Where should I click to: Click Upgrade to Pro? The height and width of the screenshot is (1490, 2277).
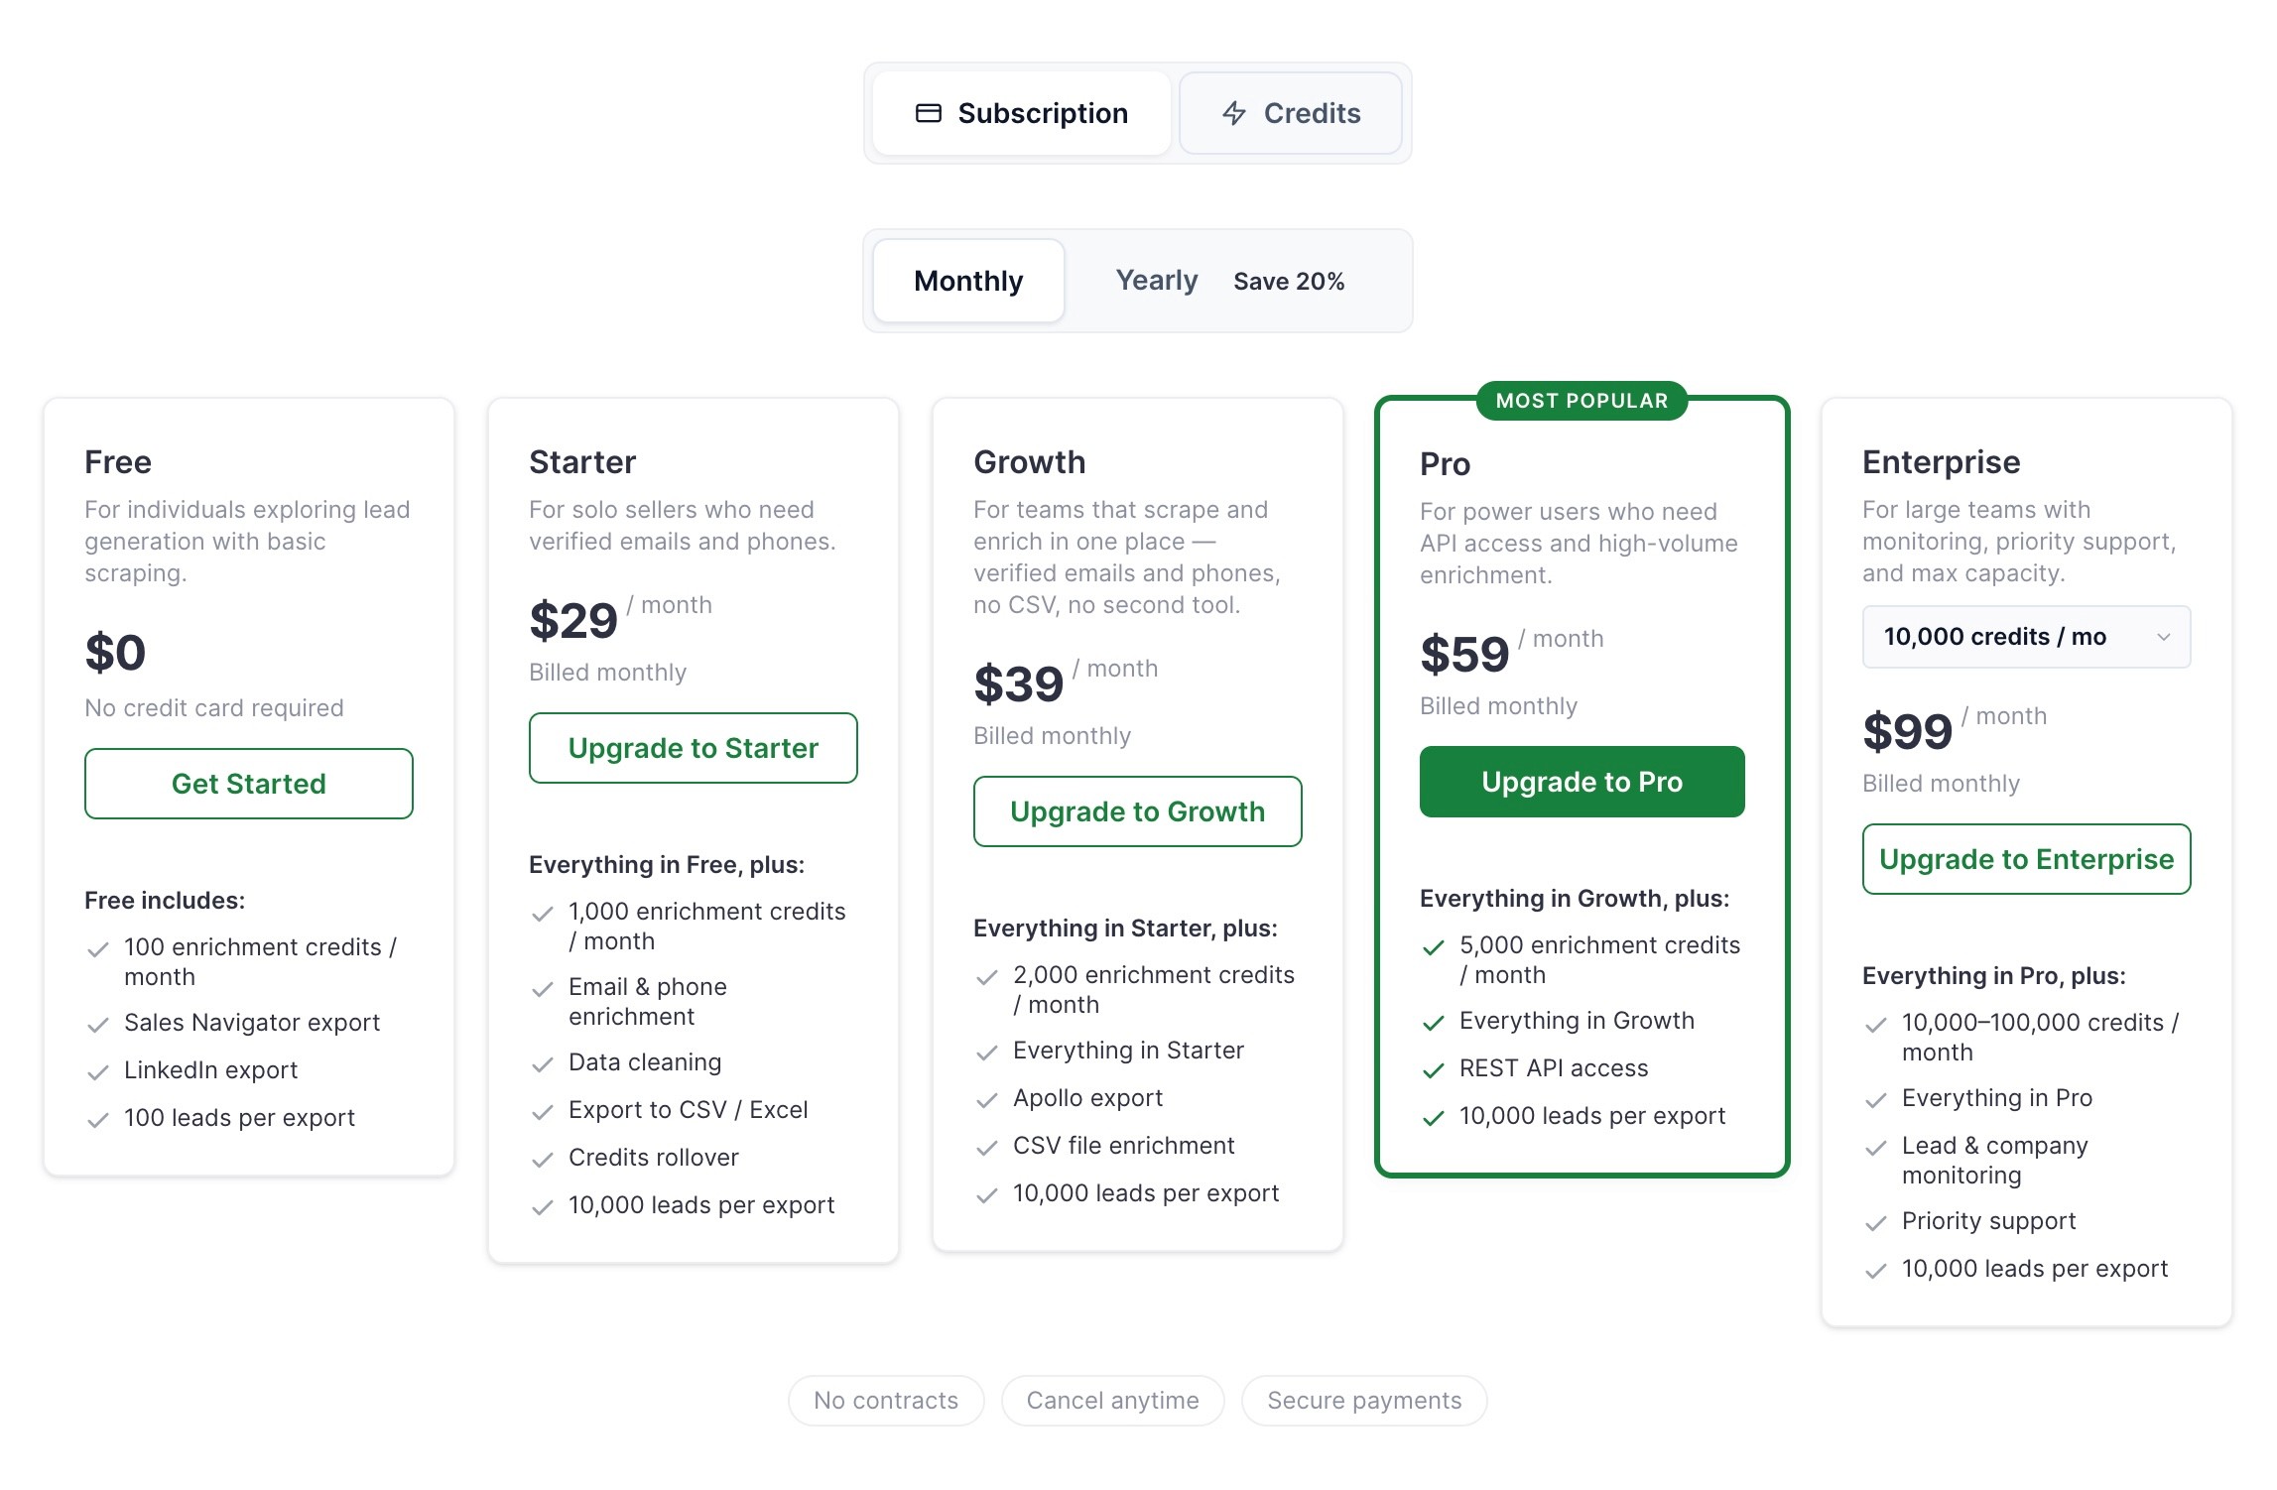point(1582,782)
